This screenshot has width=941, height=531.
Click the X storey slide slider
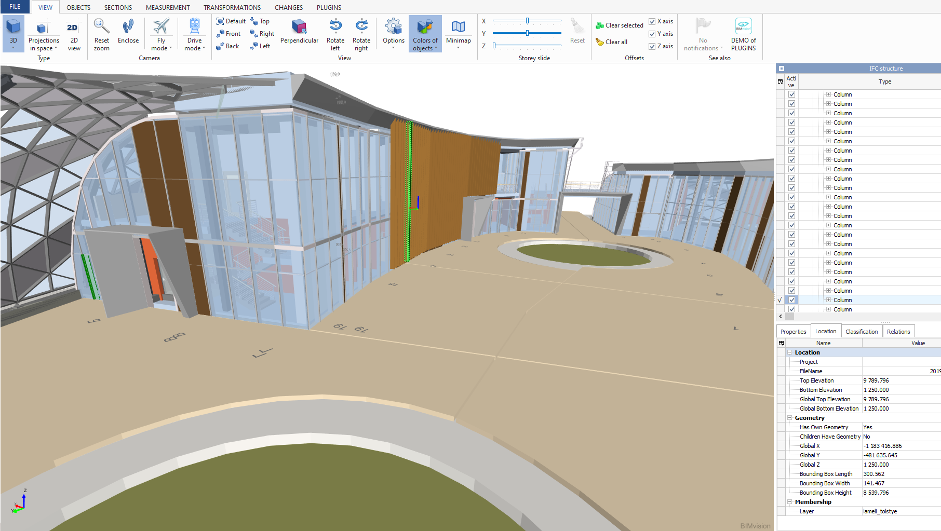point(527,21)
